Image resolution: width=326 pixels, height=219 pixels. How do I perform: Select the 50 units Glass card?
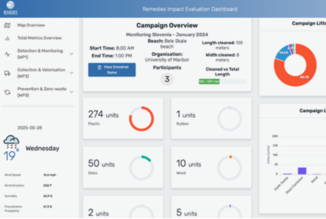(x=123, y=167)
